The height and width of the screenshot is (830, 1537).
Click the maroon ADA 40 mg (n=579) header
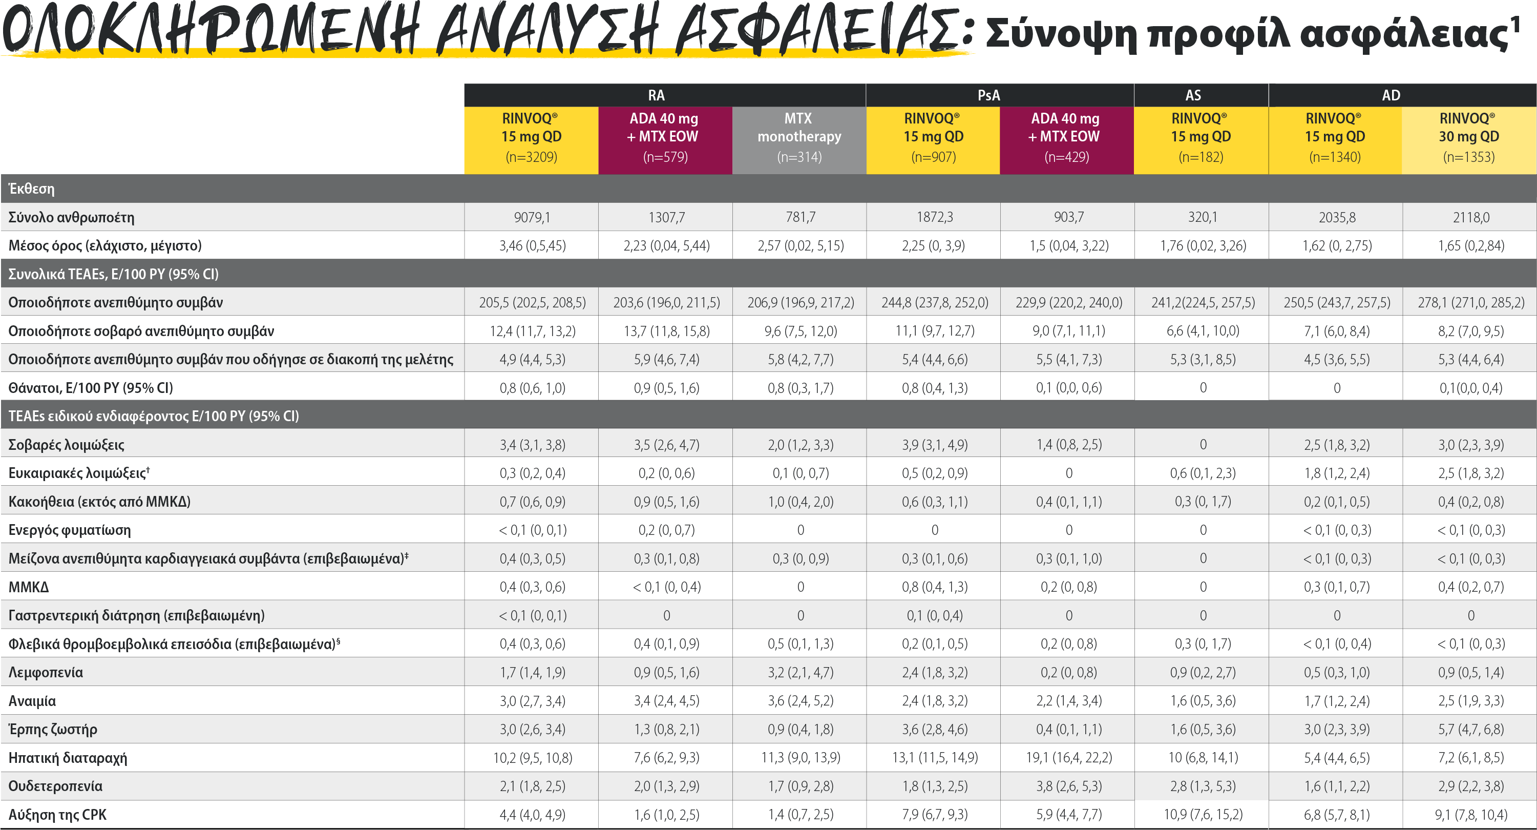665,137
